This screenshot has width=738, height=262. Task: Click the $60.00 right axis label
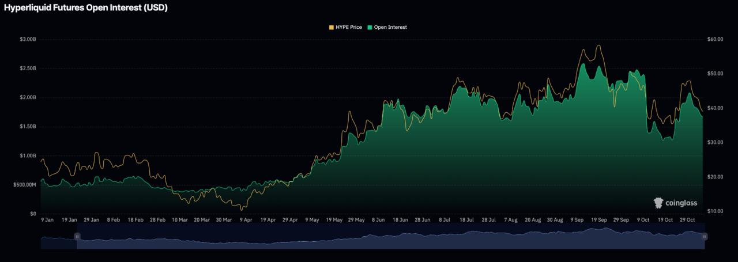(715, 39)
